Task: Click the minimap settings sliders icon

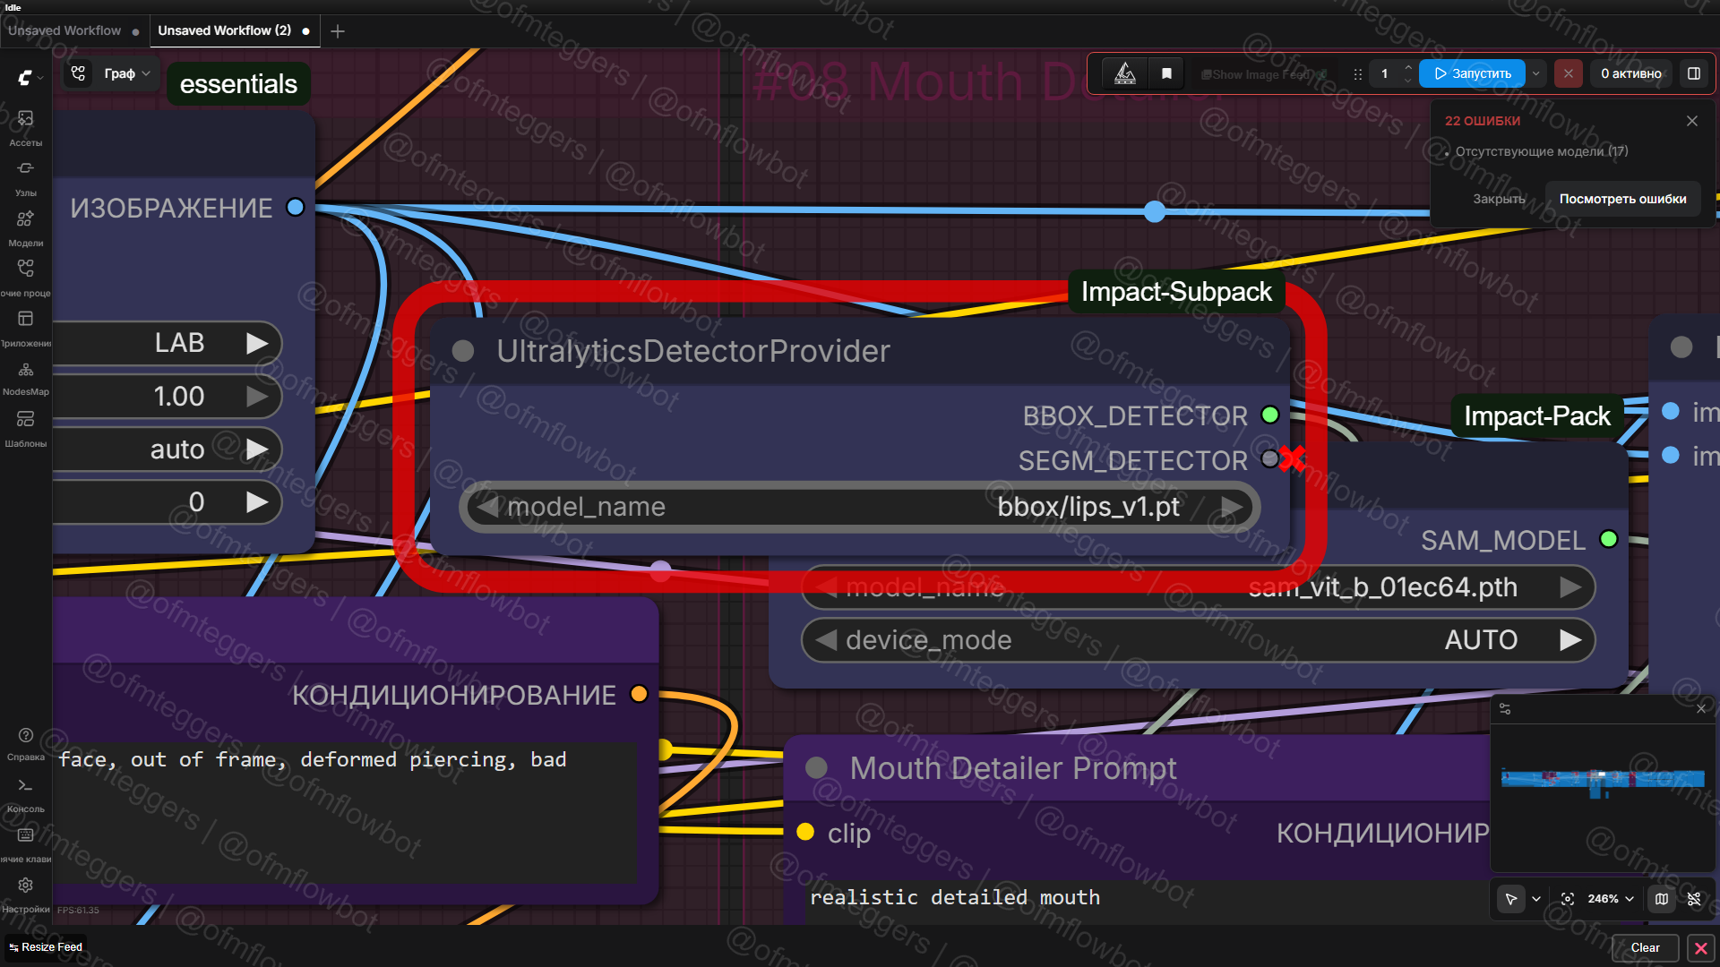Action: pos(1505,708)
